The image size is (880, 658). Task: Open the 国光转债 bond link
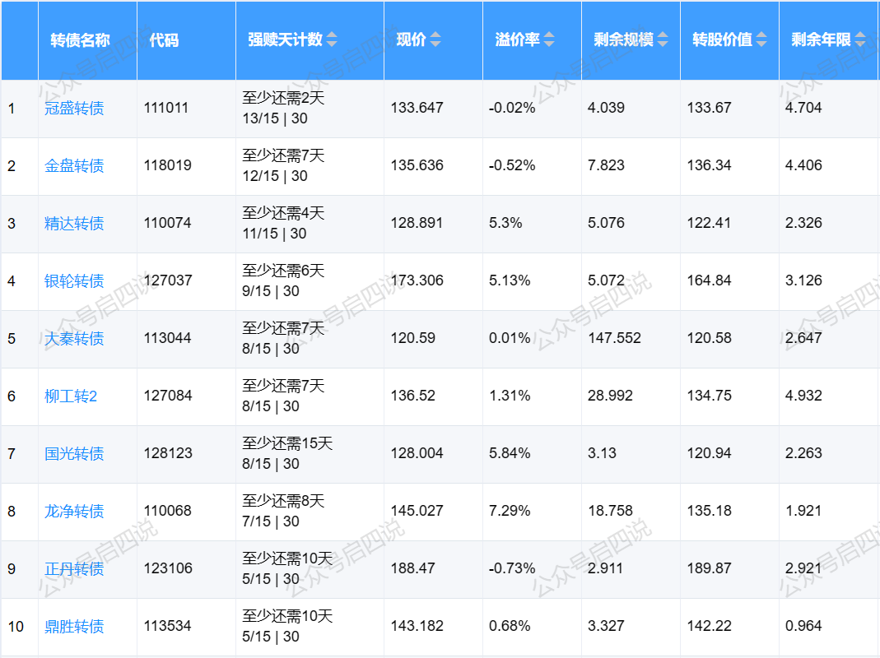(74, 454)
